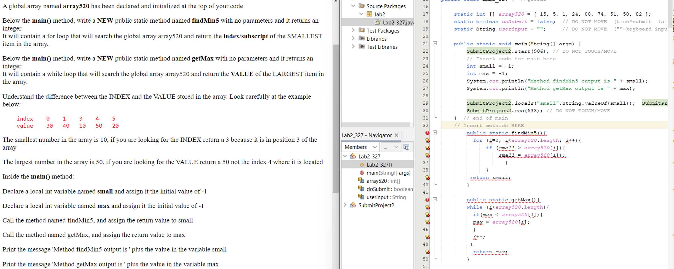Click the error icon beside line 33
This screenshot has width=674, height=269.
(427, 133)
